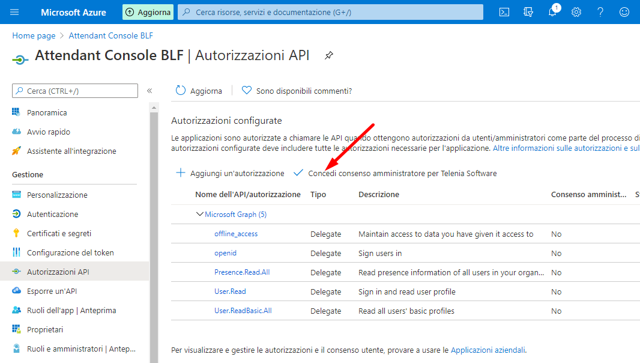Open the Applicazioni aziendali link

(488, 350)
